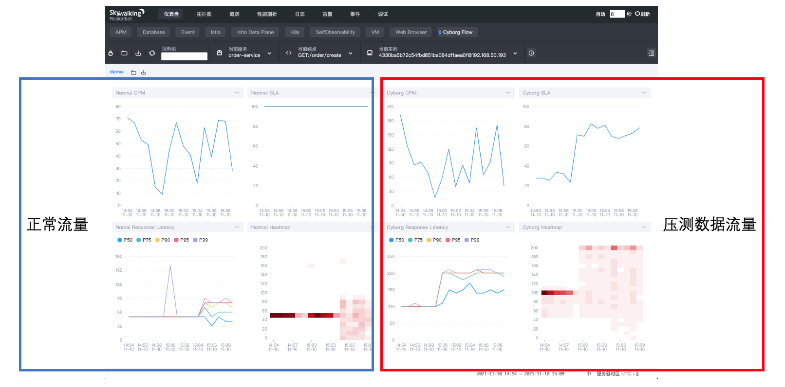The height and width of the screenshot is (387, 785).
Task: Click the circular reload icon in toolbar
Action: [152, 53]
